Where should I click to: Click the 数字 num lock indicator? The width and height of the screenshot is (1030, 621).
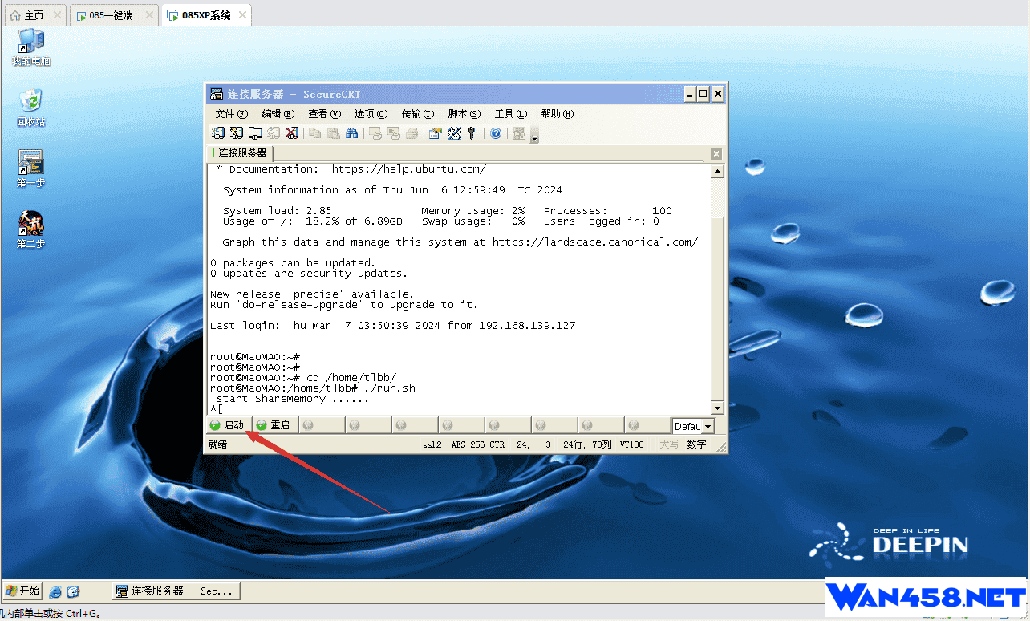click(x=696, y=444)
